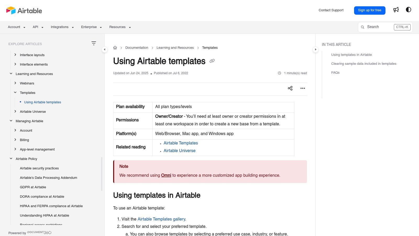
Task: Collapse the Airtable Policy section
Action: (11, 158)
